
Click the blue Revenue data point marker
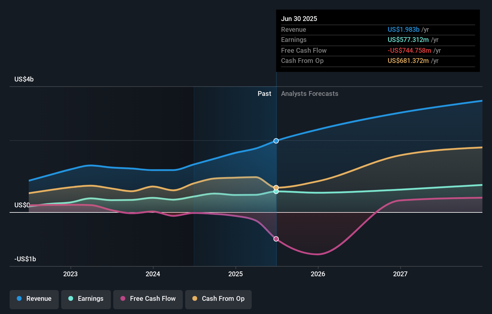pyautogui.click(x=276, y=141)
